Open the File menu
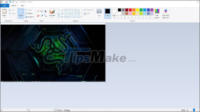This screenshot has width=200, height=112. pyautogui.click(x=4, y=5)
